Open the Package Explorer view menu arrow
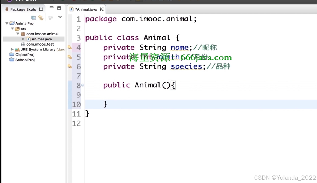Viewport: 317px width, 183px height. pos(60,17)
